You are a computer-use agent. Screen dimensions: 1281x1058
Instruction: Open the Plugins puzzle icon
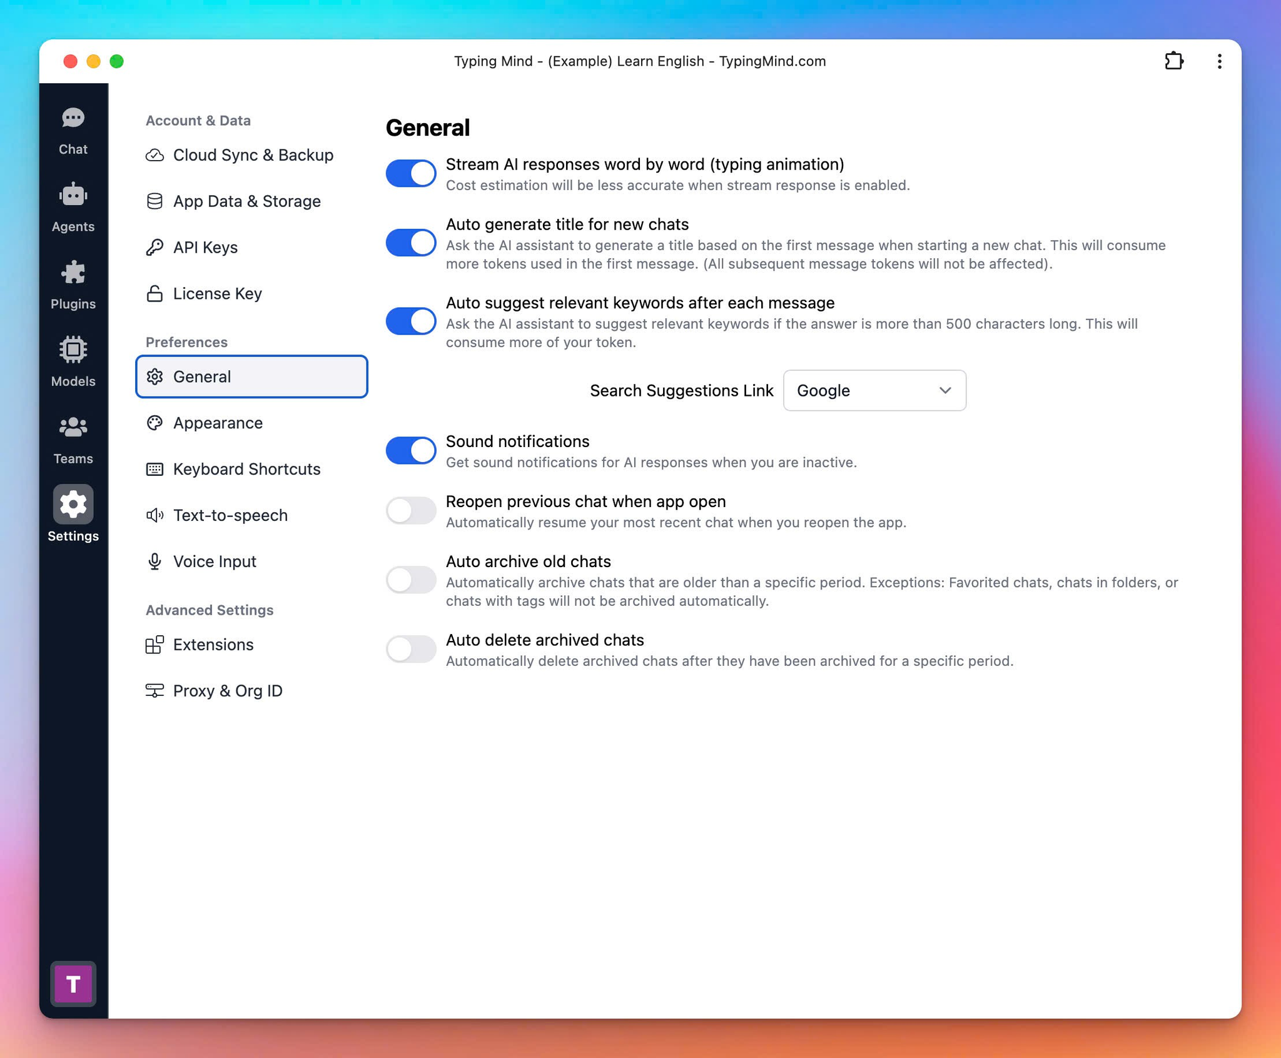(x=73, y=273)
